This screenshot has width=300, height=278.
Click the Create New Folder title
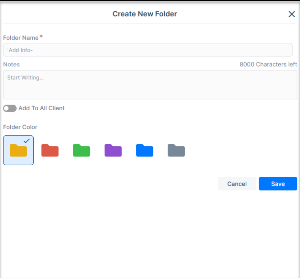145,14
